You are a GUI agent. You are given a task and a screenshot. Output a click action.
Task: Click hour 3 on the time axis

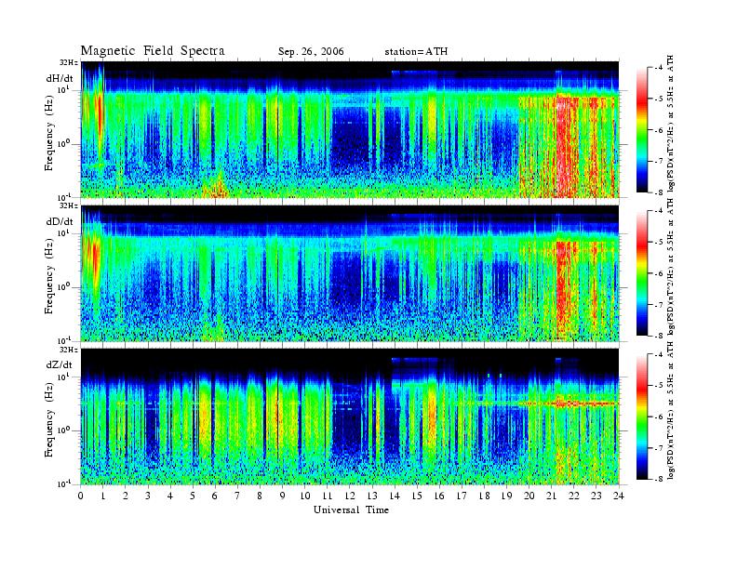click(148, 496)
